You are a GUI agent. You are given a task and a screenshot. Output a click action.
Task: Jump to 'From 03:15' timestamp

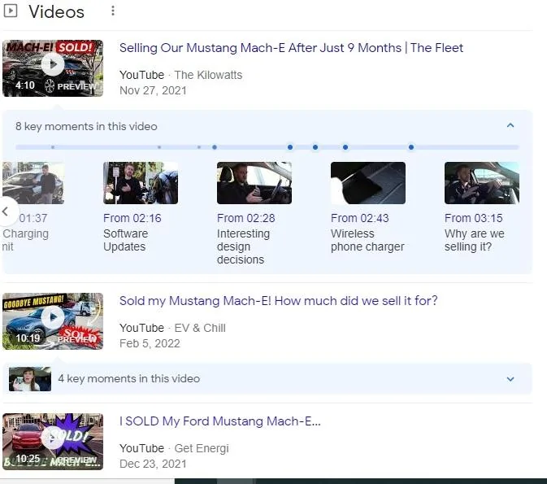(x=473, y=218)
